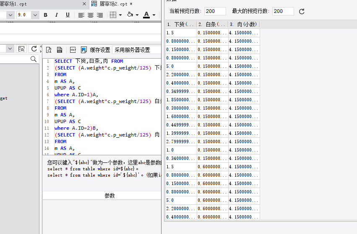Click SQL line 6 where A.ID=1)A,
The width and height of the screenshot is (357, 234).
(76, 95)
